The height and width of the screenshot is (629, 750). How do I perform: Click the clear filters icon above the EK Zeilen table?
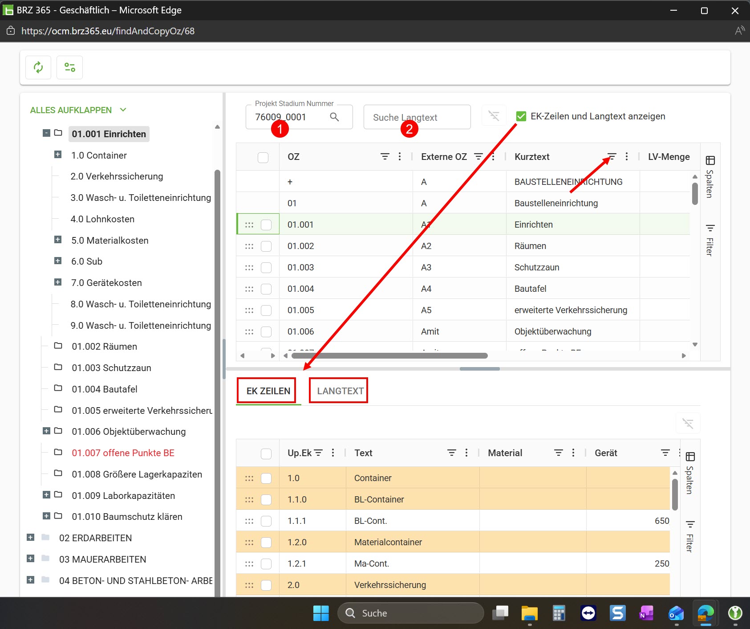pos(688,423)
